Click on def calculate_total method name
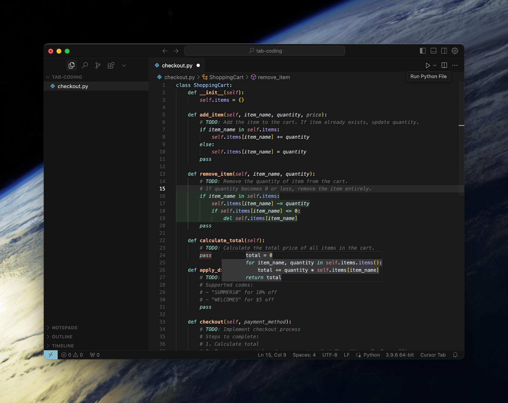Viewport: 508px width, 403px height. coord(222,240)
